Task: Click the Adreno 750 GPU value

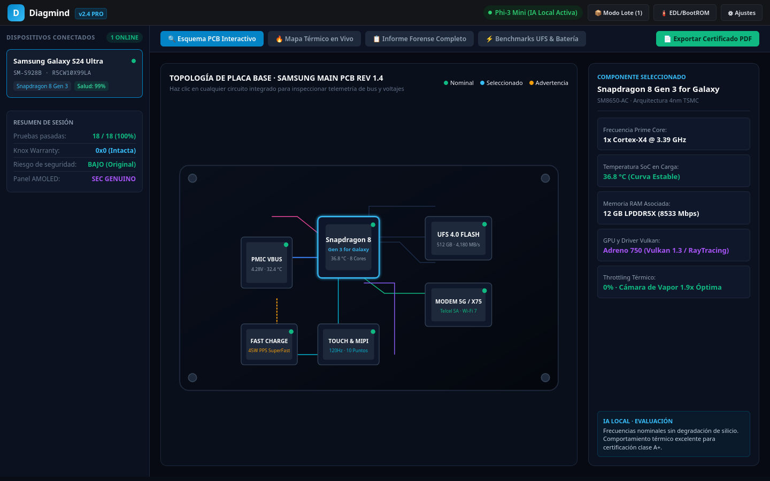Action: click(x=666, y=251)
